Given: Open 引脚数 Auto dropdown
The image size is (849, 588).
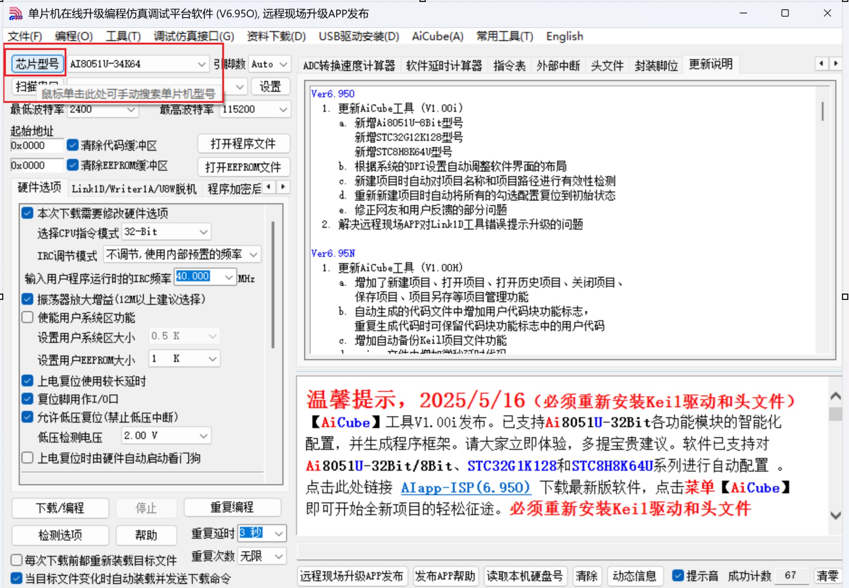Looking at the screenshot, I should 270,64.
